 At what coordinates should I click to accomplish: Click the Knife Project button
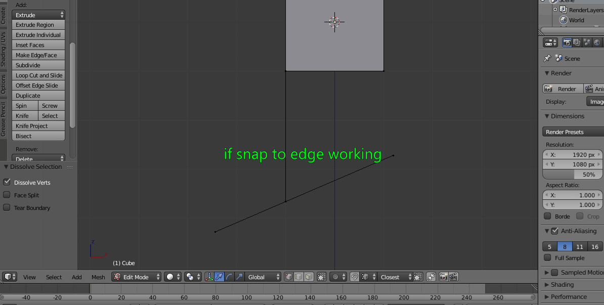38,126
